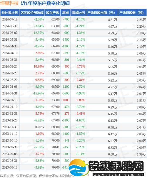Click the -4.90% change ratio

[80, 93]
